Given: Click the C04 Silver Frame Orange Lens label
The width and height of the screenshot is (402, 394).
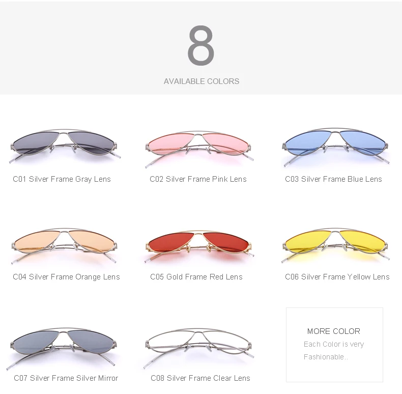Looking at the screenshot, I should (66, 277).
